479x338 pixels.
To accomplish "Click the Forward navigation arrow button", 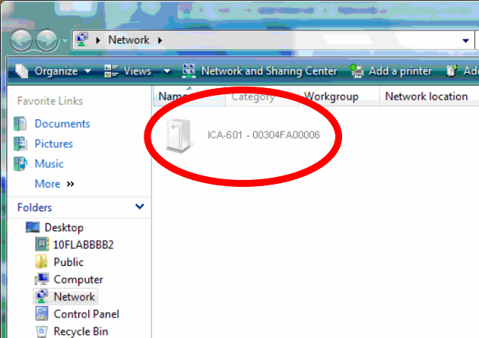I will coord(46,40).
